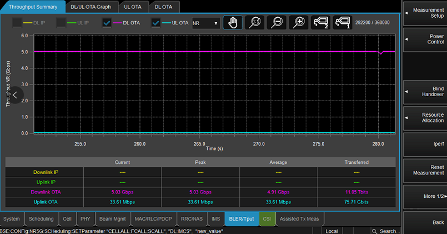The image size is (447, 234).
Task: Click the zoom 1:1 reset magnifier
Action: [x=255, y=23]
